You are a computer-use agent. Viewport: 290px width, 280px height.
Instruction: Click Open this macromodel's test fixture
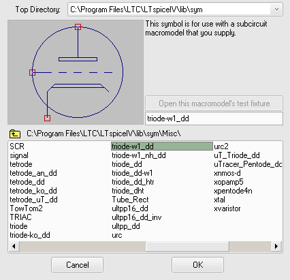point(214,104)
